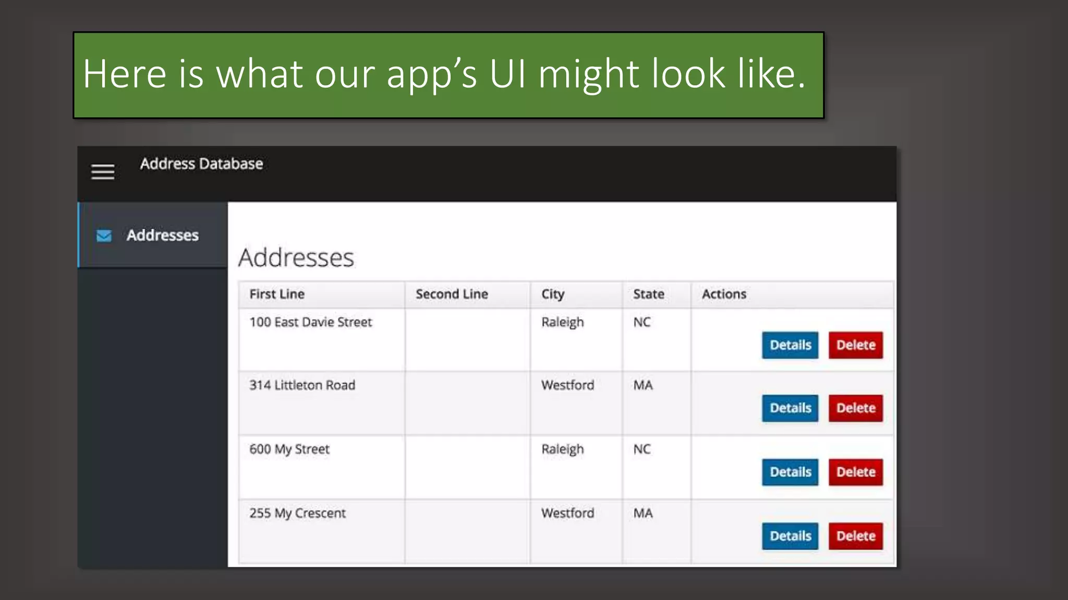
Task: View details for 100 East Davie Street
Action: pos(790,345)
